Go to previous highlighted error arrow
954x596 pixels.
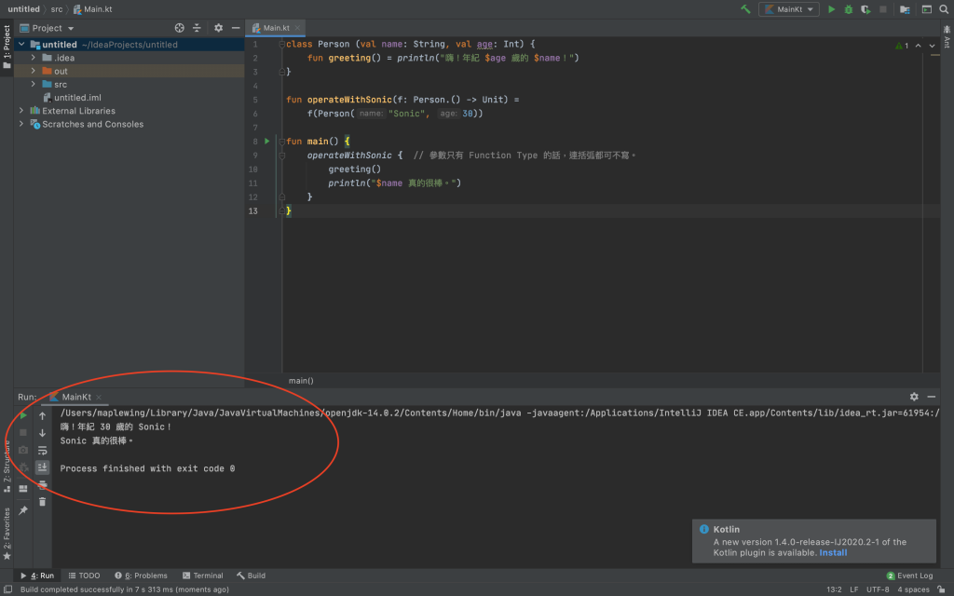click(918, 46)
